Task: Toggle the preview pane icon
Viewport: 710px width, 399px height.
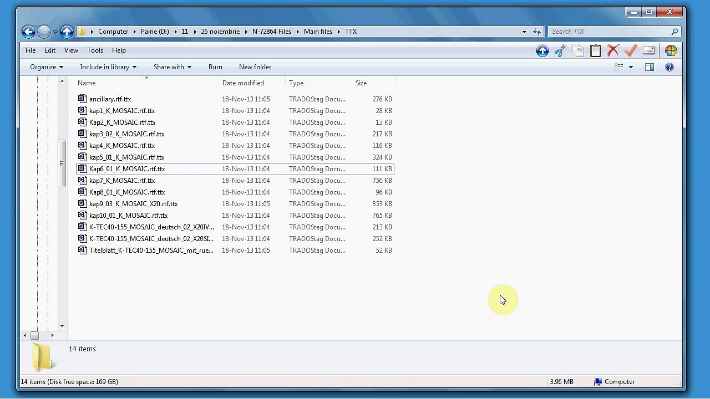Action: (650, 67)
